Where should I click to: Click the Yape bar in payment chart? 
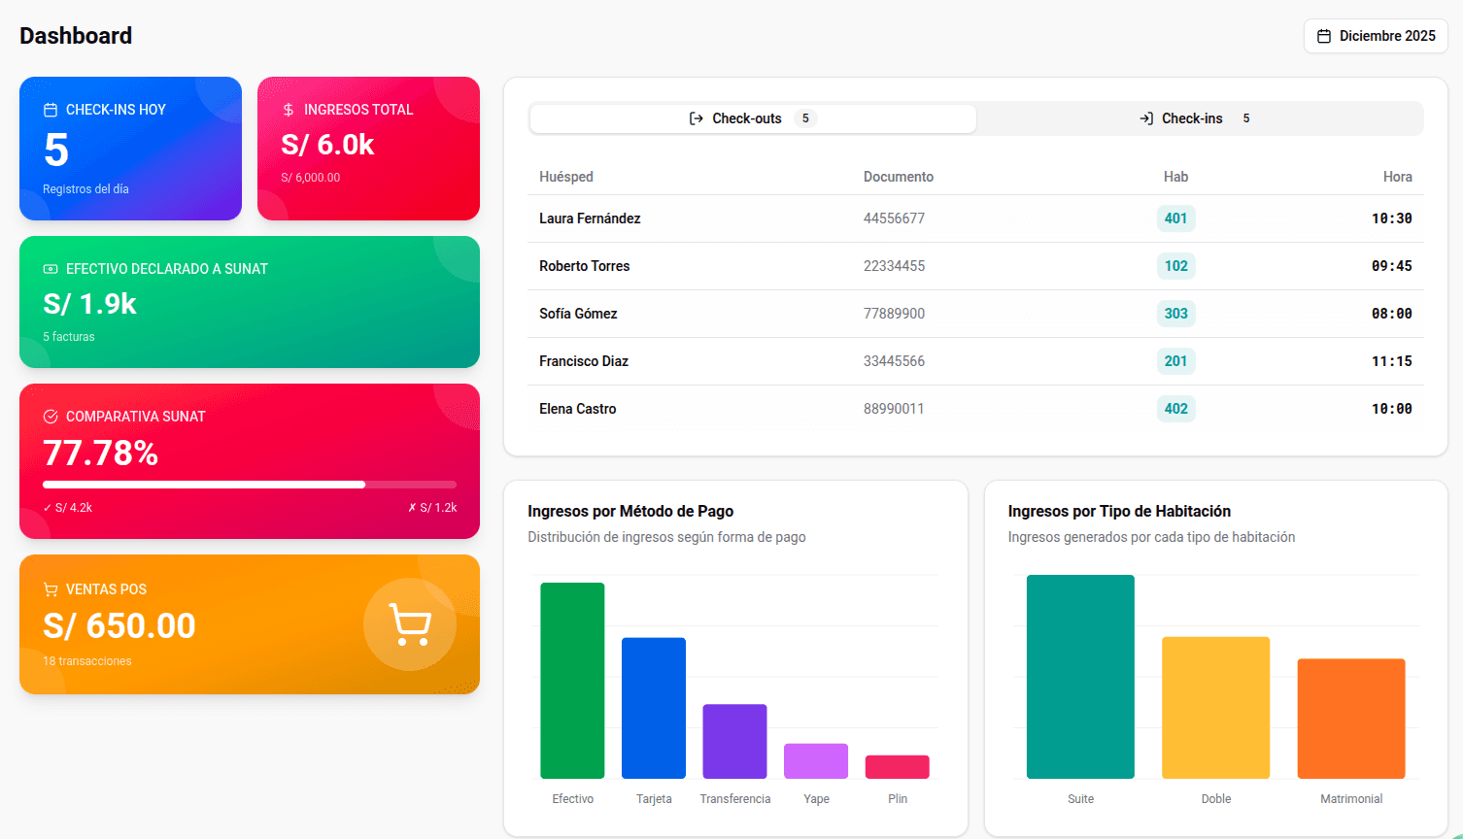[815, 761]
